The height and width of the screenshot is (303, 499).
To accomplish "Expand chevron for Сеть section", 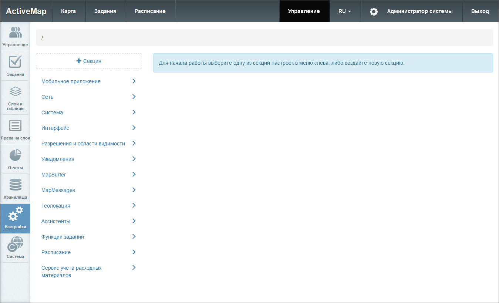I will point(134,97).
